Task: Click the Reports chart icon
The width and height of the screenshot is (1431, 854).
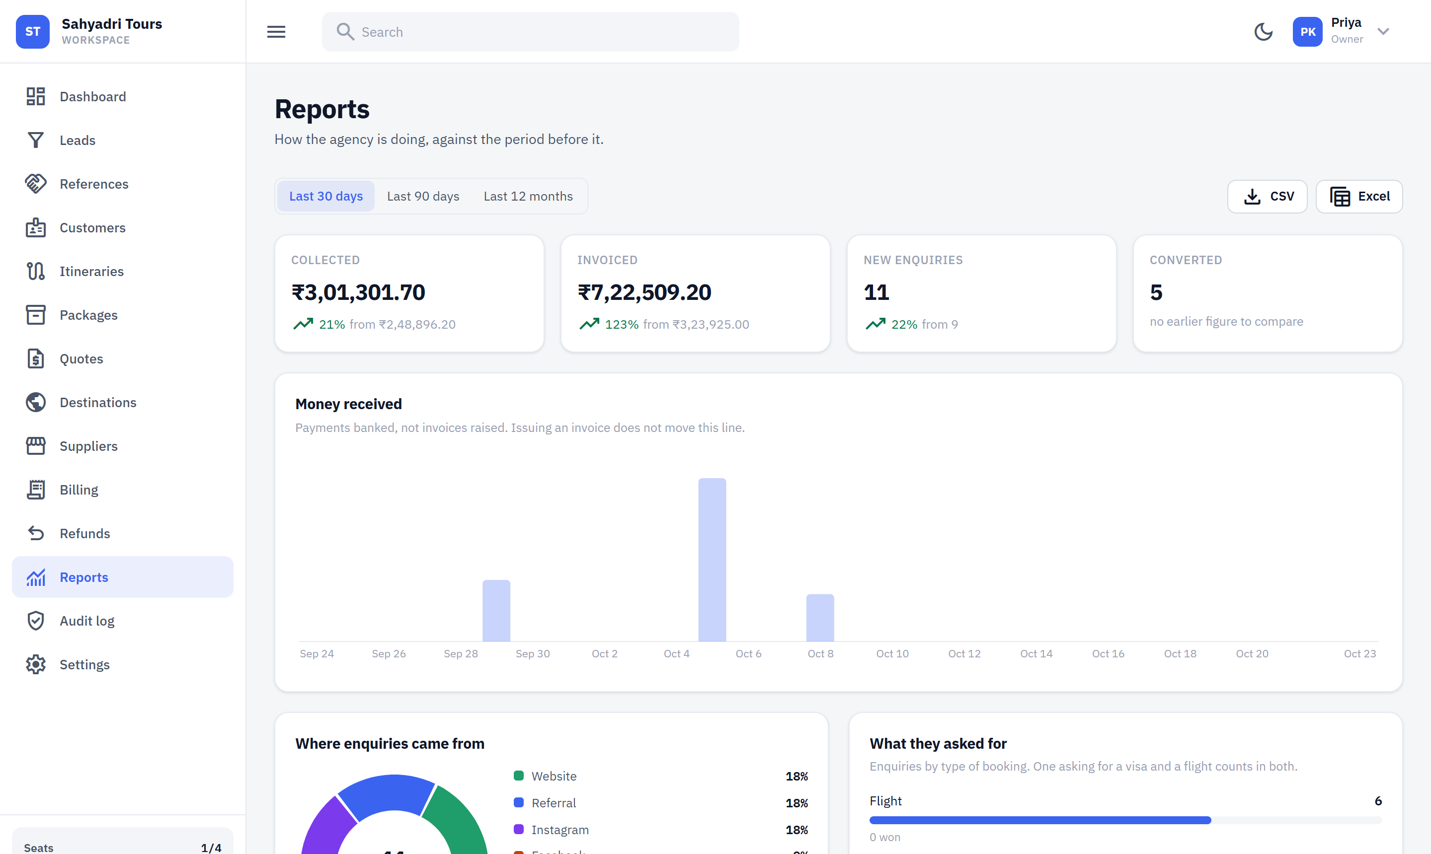Action: (36, 577)
